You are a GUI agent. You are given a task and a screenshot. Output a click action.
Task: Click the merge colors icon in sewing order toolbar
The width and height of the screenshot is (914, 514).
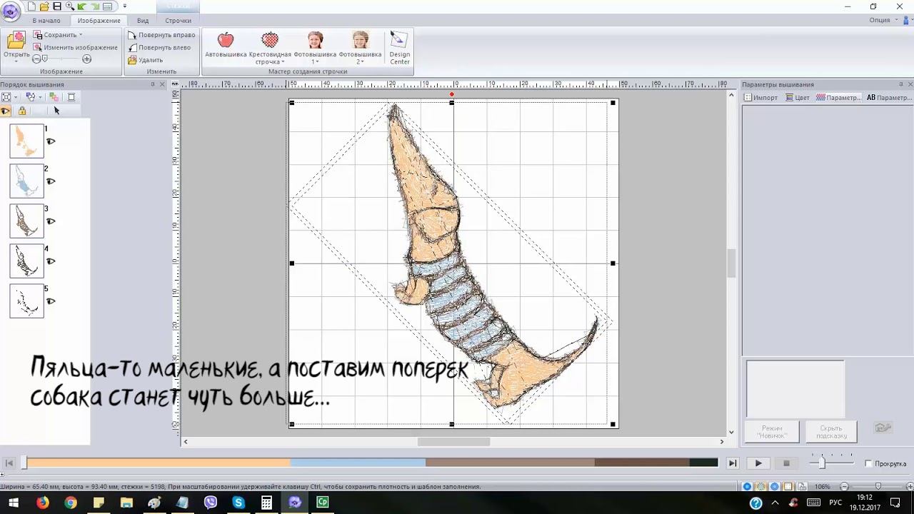[54, 97]
